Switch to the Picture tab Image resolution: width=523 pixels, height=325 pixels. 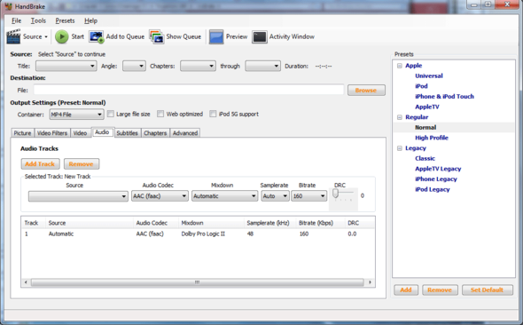[x=22, y=133]
